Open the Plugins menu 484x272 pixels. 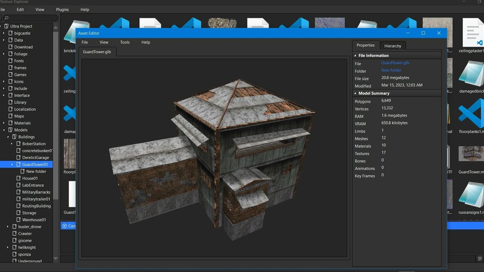pyautogui.click(x=62, y=9)
